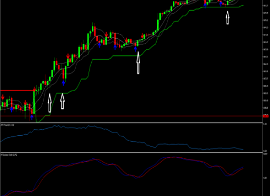270x196 pixels.
Task: Select the red down arrow atop the breakout candle
Action: click(34, 89)
